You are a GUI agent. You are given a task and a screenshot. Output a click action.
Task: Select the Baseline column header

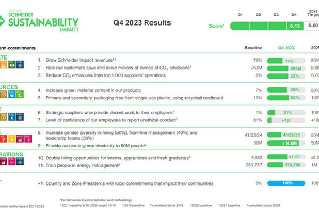click(x=253, y=48)
